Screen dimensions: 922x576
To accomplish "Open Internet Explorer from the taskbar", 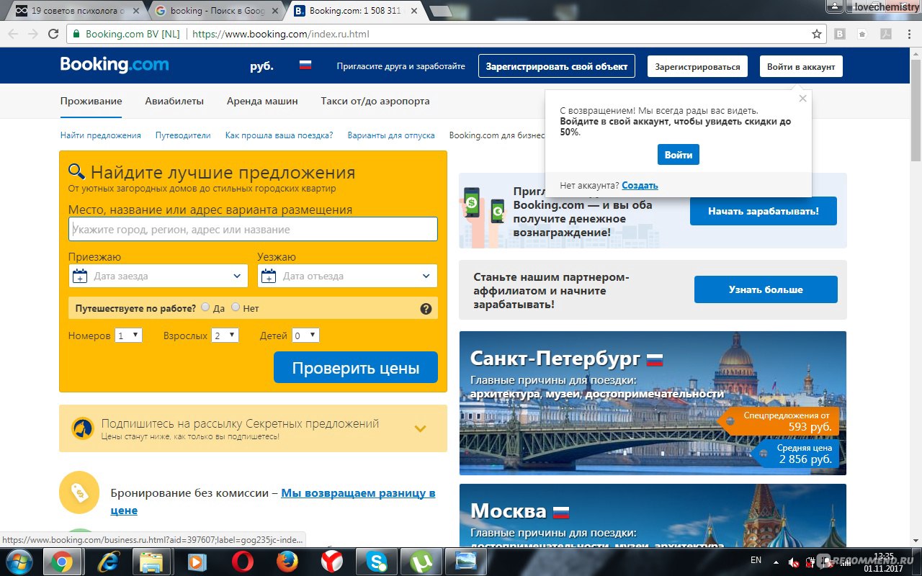I will [x=109, y=561].
